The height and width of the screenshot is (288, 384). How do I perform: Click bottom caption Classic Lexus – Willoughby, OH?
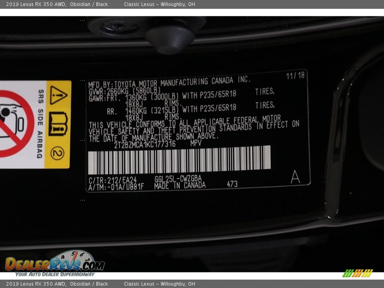pos(160,284)
